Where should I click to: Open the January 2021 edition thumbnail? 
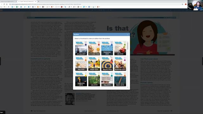pyautogui.click(x=81, y=48)
